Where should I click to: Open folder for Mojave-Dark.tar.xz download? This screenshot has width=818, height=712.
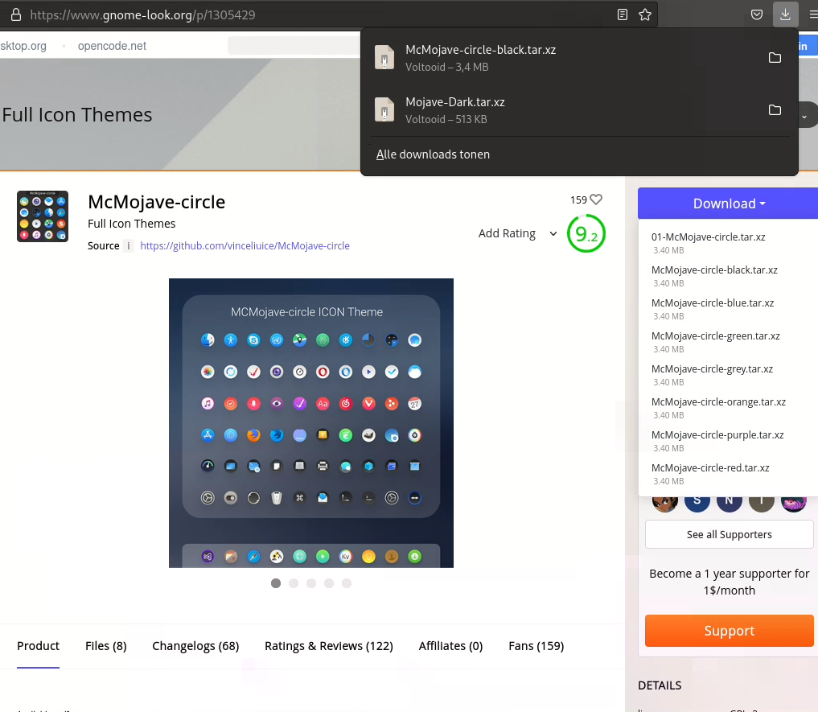pyautogui.click(x=775, y=110)
